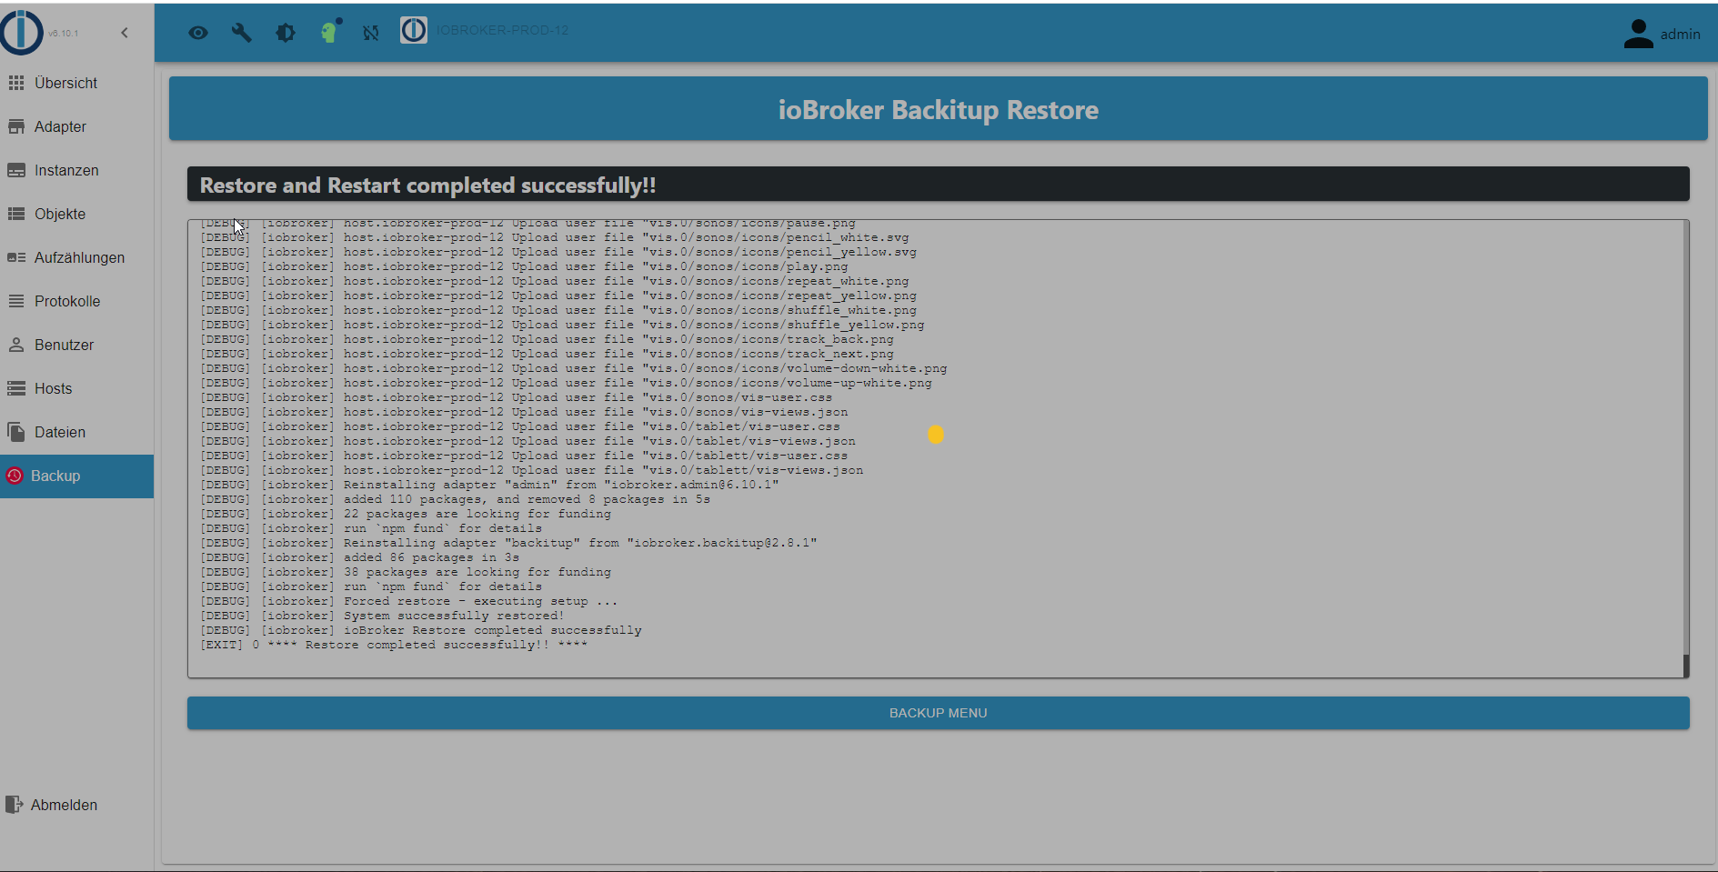Viewport: 1718px width, 872px height.
Task: Click the EXIT 0 Restore completed log line
Action: pyautogui.click(x=394, y=645)
